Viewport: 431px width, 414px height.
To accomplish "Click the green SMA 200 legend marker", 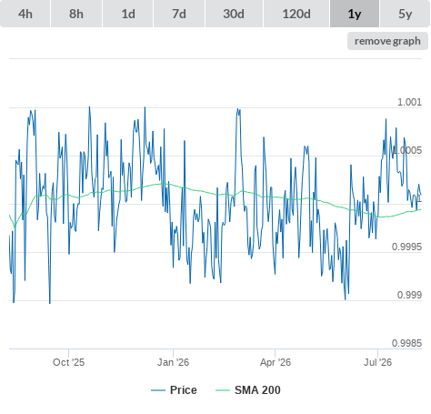I will pyautogui.click(x=223, y=390).
